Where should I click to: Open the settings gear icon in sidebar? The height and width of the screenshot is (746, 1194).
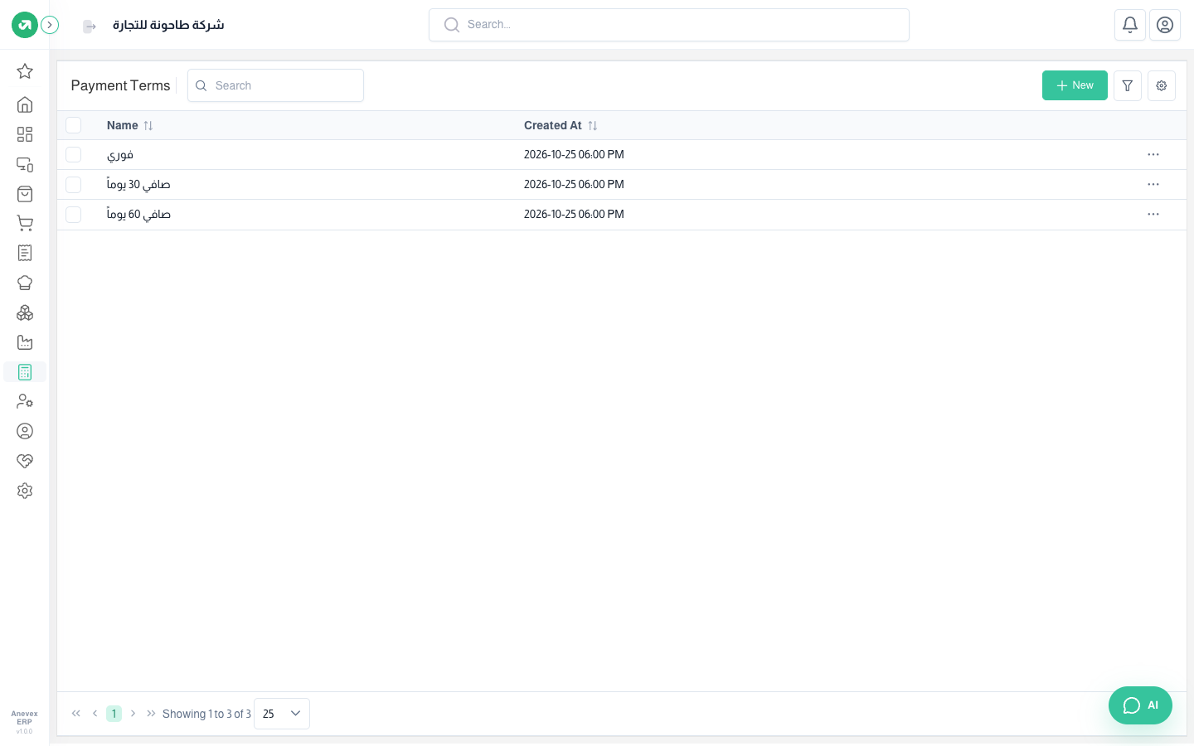25,491
